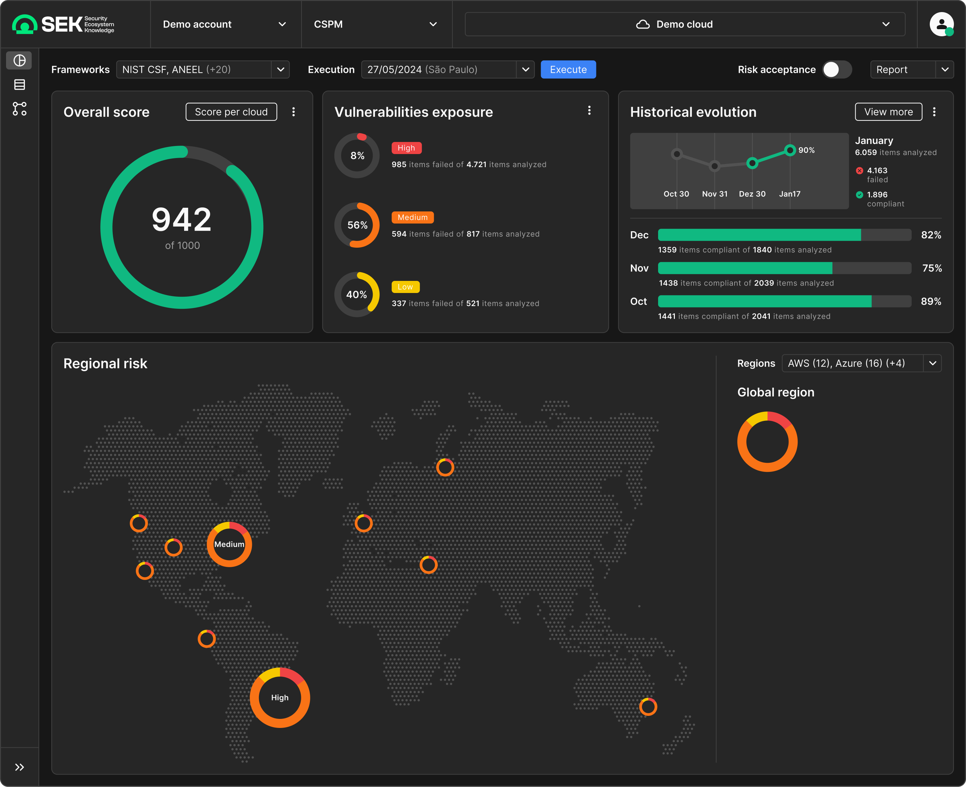
Task: Open the Regions filter dropdown
Action: (x=932, y=363)
